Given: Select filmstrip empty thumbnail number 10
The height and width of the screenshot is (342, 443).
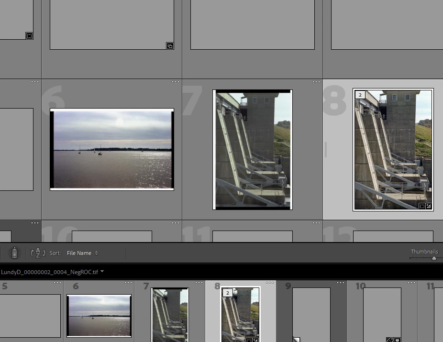Looking at the screenshot, I should click(x=382, y=315).
